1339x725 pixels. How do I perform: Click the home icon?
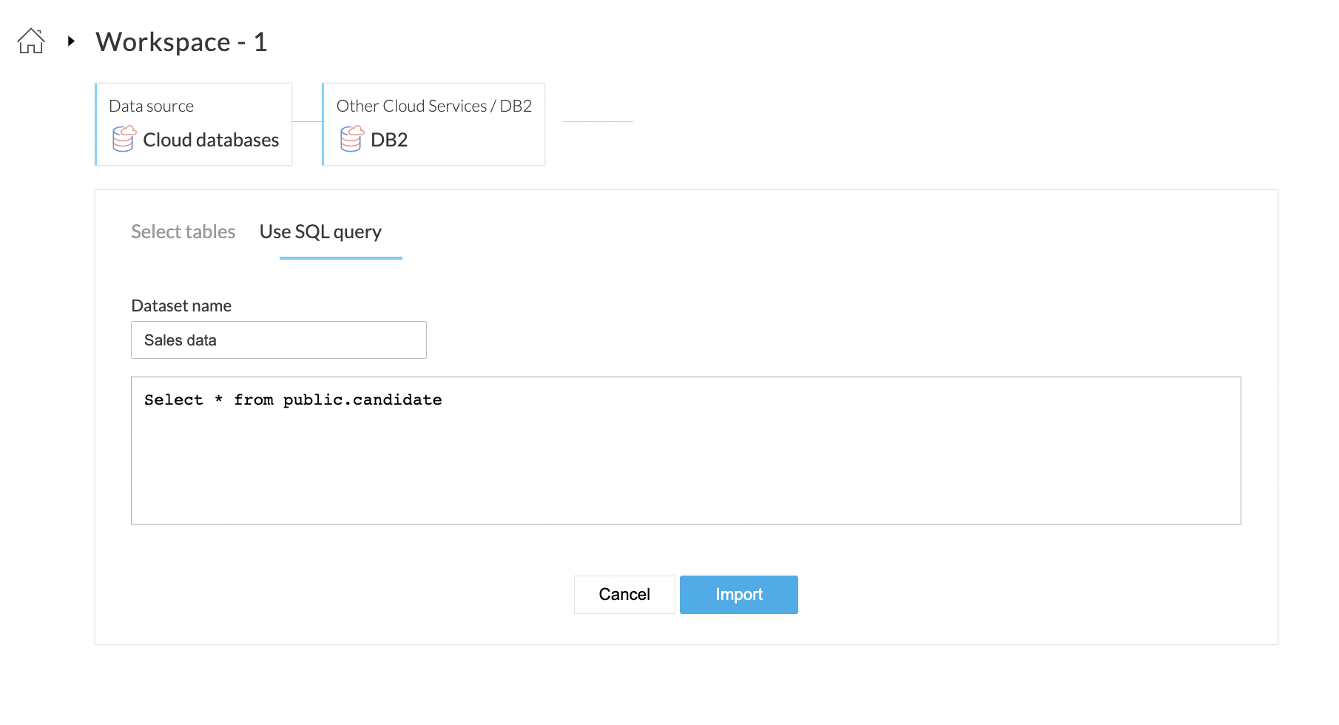[31, 41]
